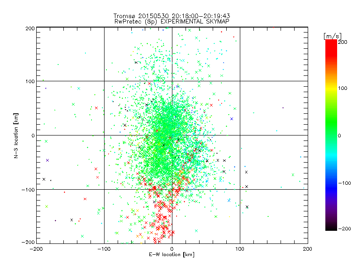The height and width of the screenshot is (271, 362).
Task: Click the subtitle 'RwPretec (8p) EXPERIMENTAL SKYMAP'
Action: point(172,22)
